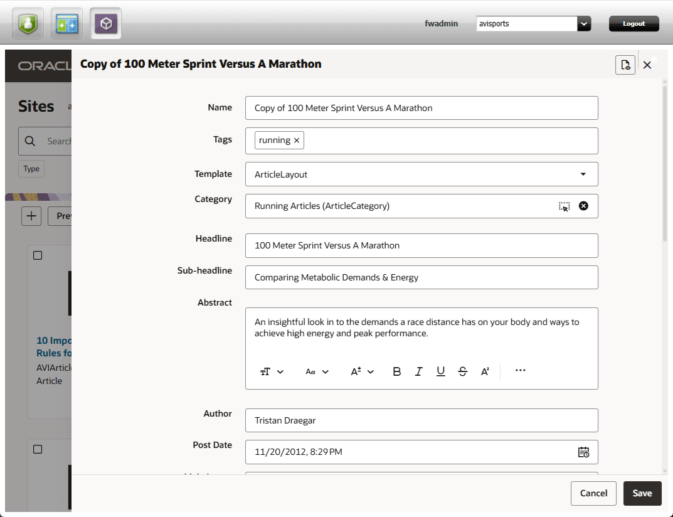This screenshot has width=673, height=517.
Task: Save the copied article
Action: pos(642,493)
